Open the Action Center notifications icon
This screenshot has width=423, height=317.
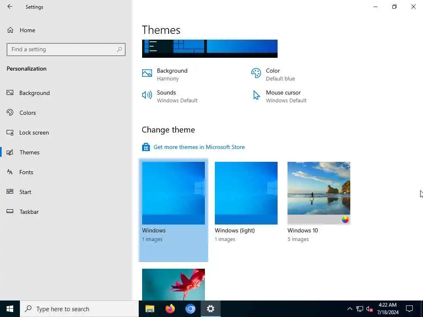tap(409, 309)
